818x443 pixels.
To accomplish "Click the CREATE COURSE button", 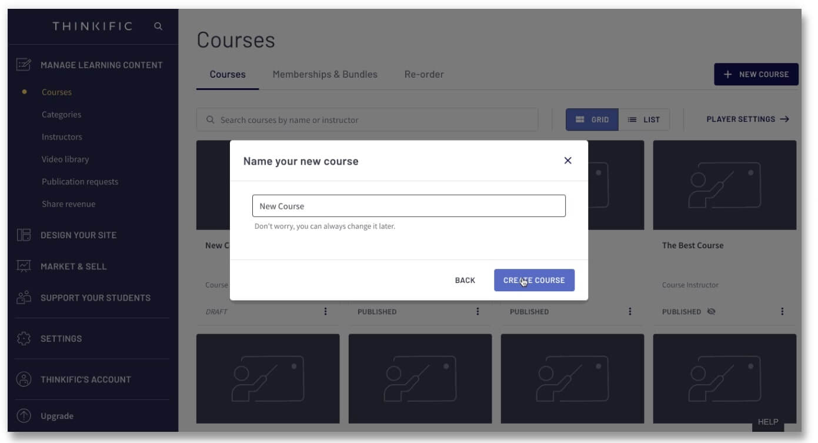I will pos(534,280).
